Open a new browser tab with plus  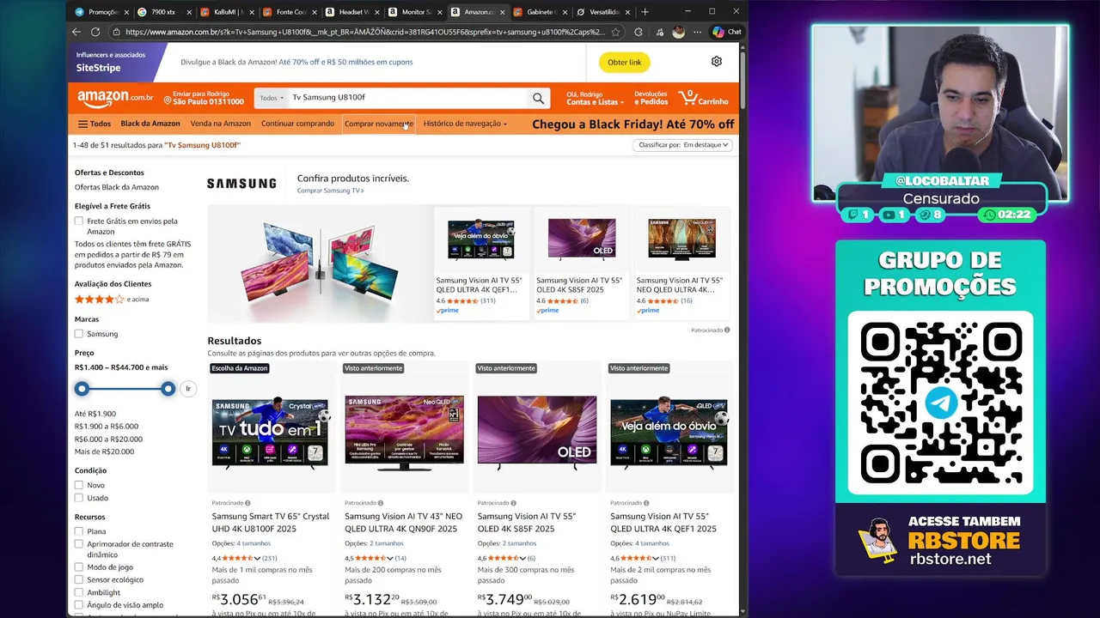645,12
